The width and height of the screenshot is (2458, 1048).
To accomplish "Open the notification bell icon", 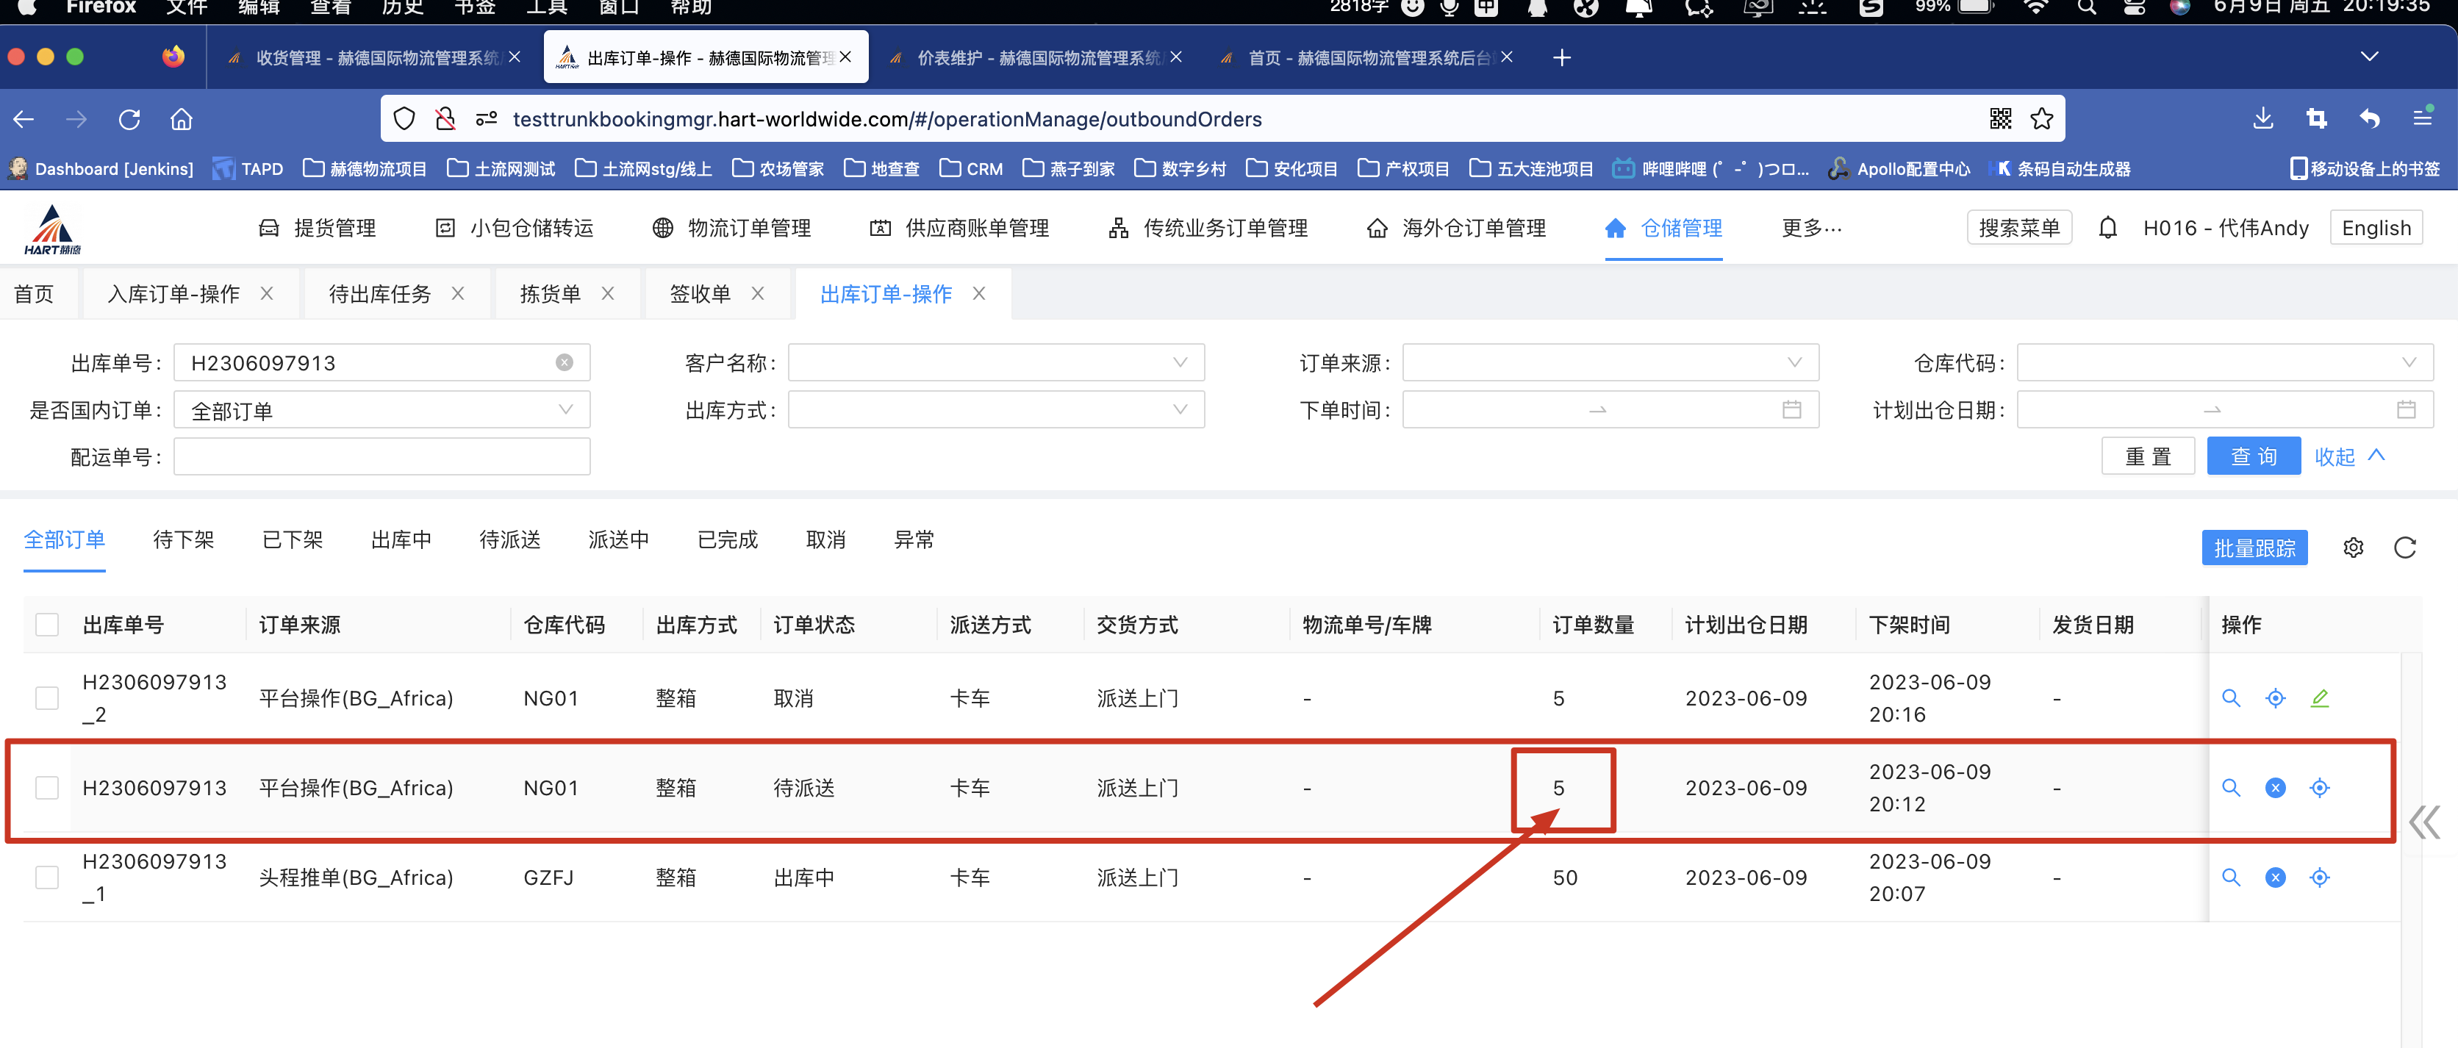I will [2108, 227].
